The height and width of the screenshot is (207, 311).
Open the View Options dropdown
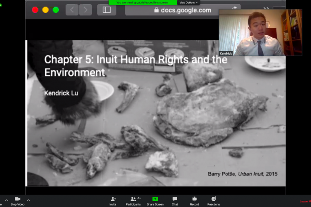[189, 3]
